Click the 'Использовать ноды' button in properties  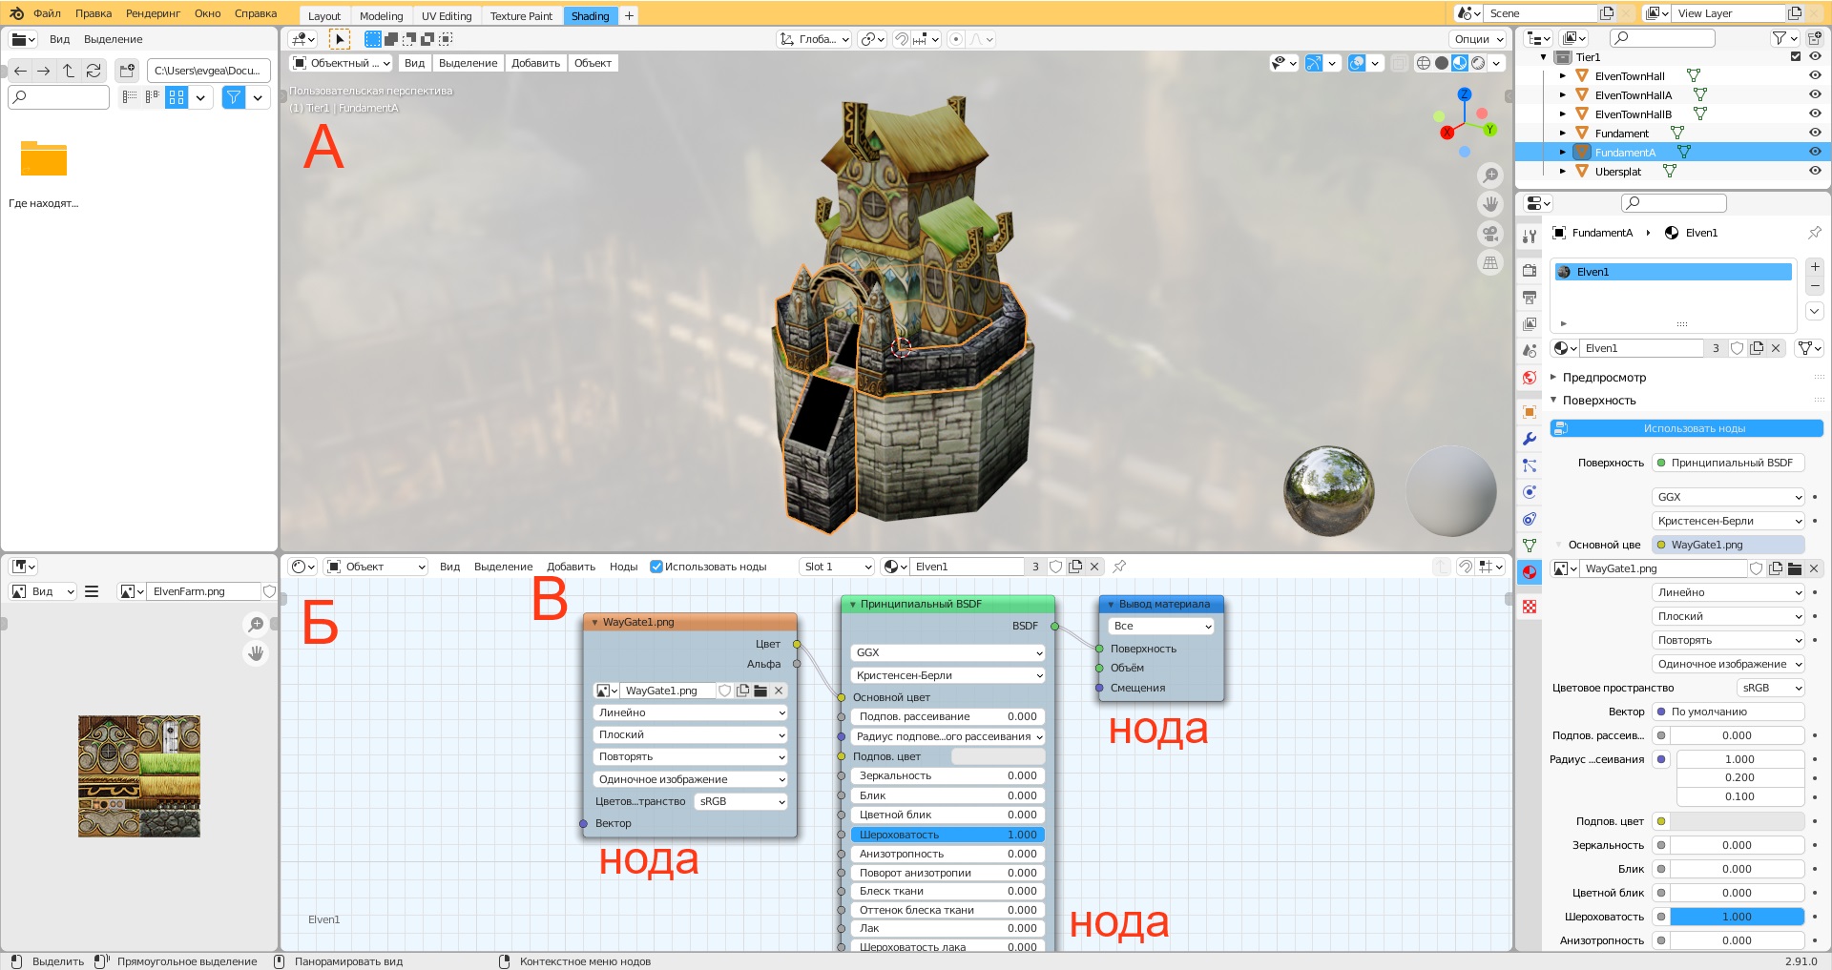(x=1686, y=428)
